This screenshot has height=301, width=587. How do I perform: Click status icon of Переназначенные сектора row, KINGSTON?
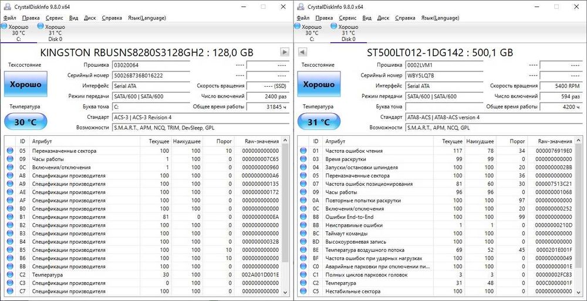pos(10,151)
